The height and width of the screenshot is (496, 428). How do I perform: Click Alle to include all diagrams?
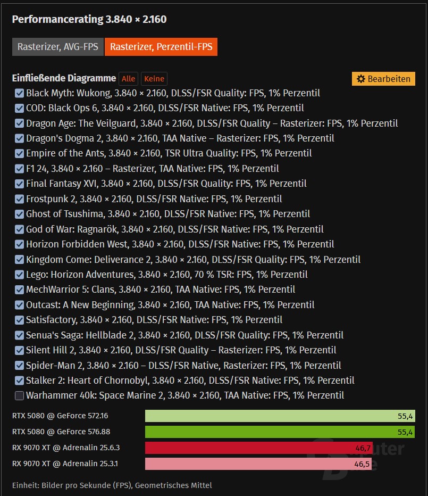pos(128,78)
